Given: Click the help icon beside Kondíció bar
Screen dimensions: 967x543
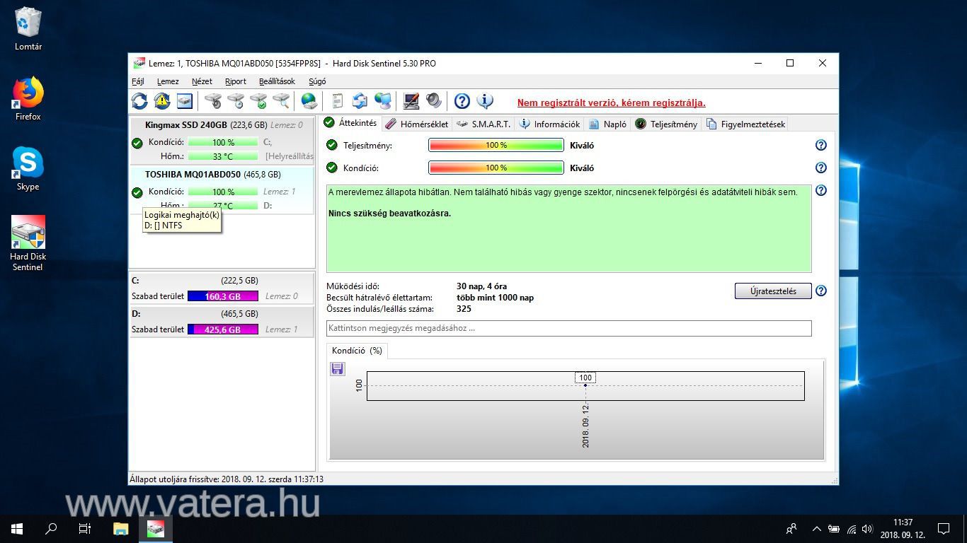Looking at the screenshot, I should (821, 168).
